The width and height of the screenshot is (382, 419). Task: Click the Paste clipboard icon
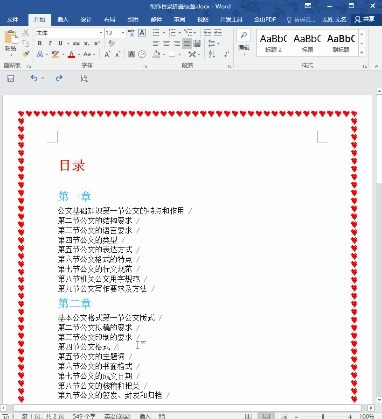11,37
